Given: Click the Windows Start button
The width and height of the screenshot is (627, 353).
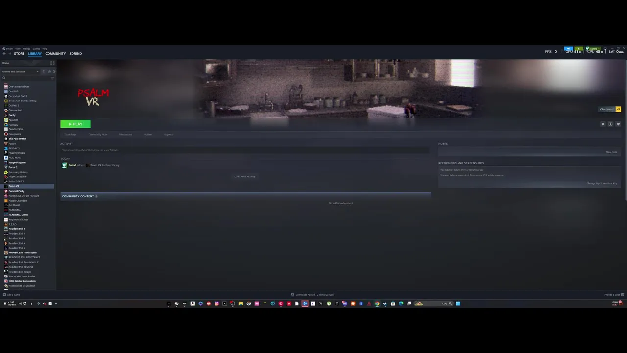Looking at the screenshot, I should (458, 303).
